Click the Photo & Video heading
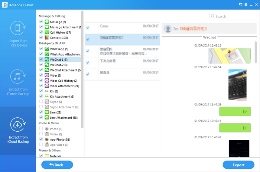 click(x=49, y=123)
